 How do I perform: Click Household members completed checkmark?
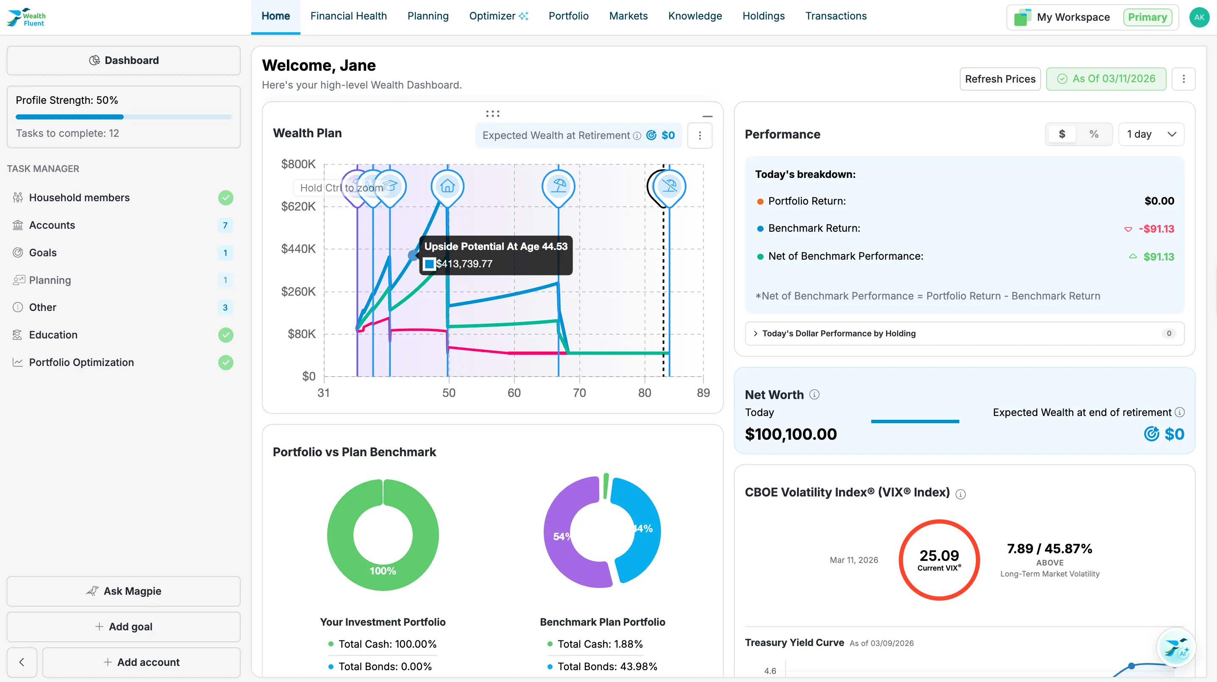click(225, 197)
